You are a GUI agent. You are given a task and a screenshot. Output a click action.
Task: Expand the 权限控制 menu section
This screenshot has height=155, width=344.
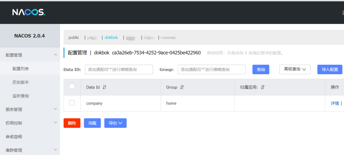(x=55, y=123)
